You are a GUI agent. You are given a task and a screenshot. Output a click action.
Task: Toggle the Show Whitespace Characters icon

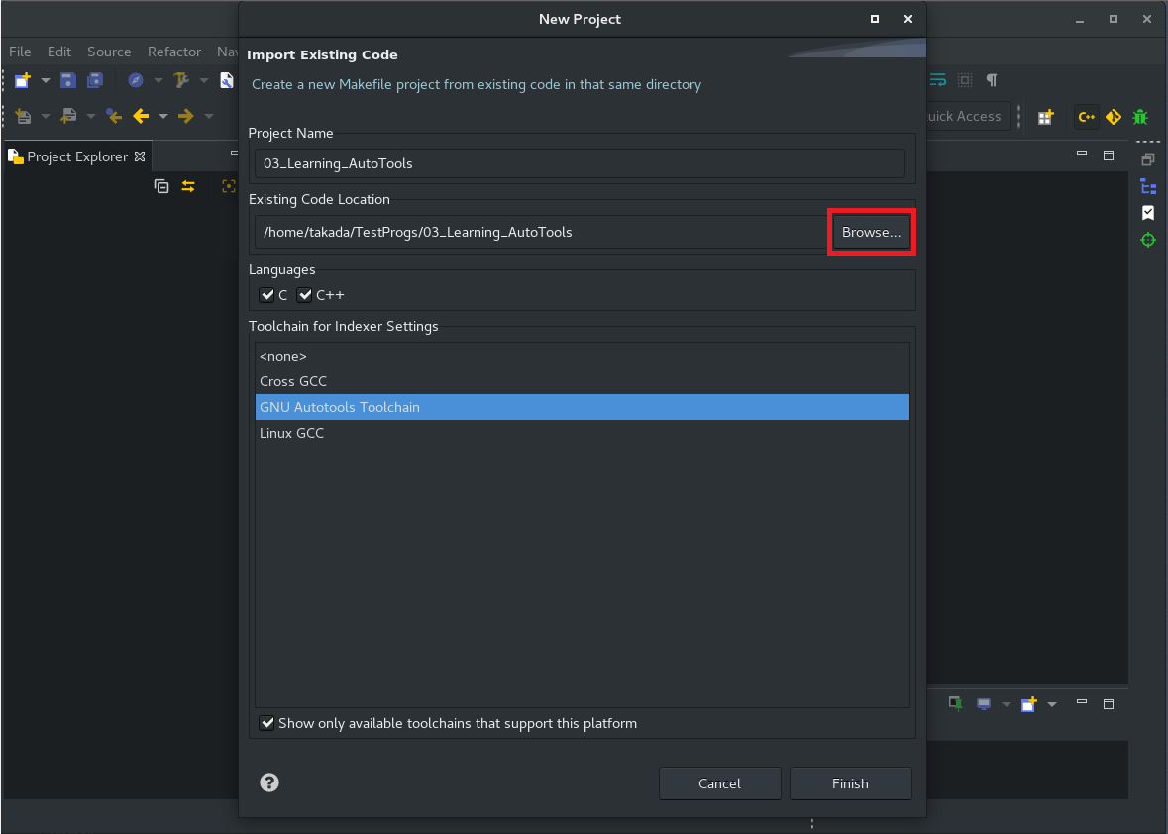pos(992,80)
